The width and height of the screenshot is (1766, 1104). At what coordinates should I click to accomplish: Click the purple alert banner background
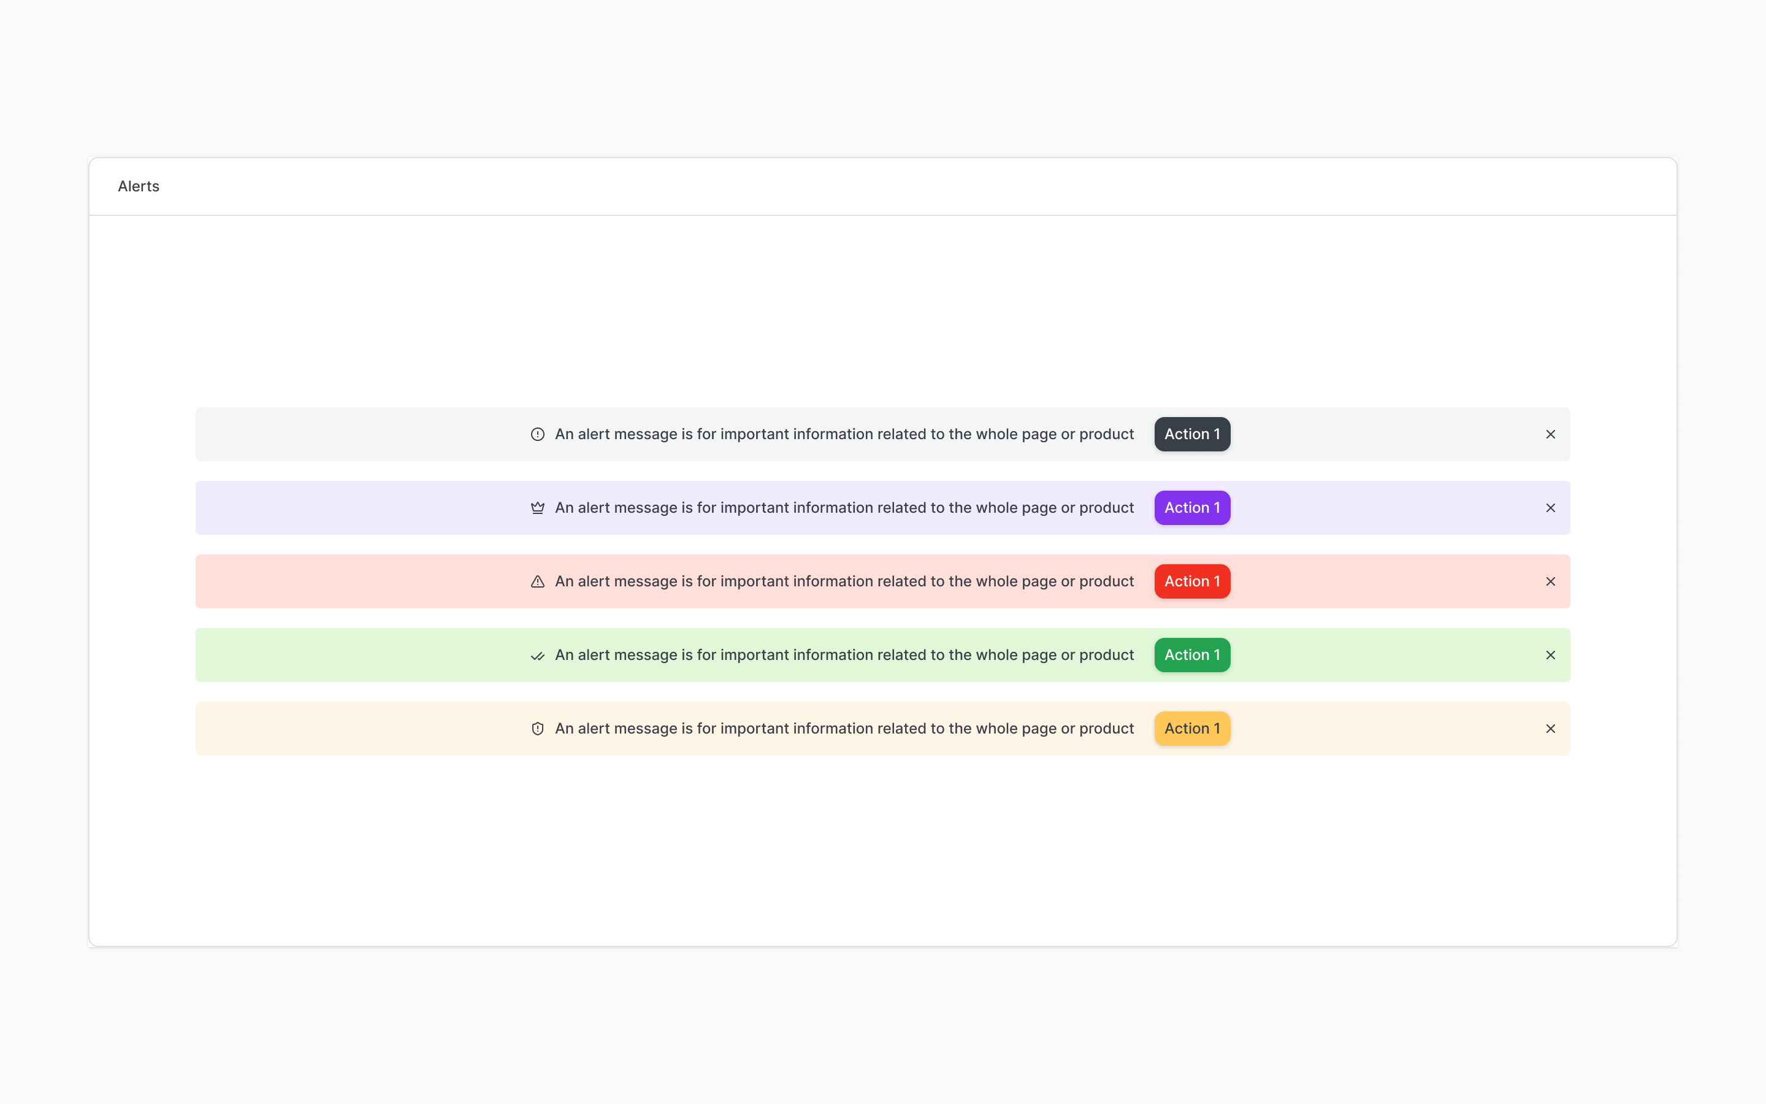[329, 507]
